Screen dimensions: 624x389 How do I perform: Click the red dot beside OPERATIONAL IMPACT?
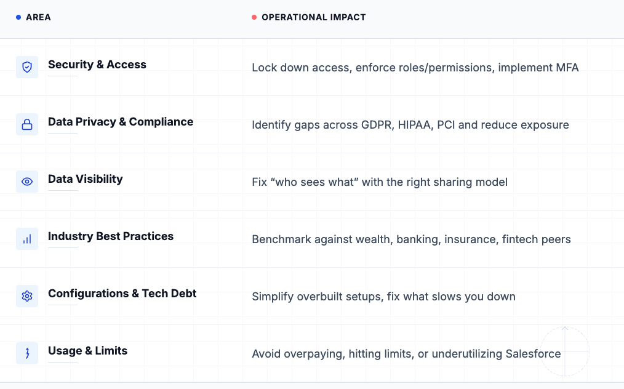[254, 17]
